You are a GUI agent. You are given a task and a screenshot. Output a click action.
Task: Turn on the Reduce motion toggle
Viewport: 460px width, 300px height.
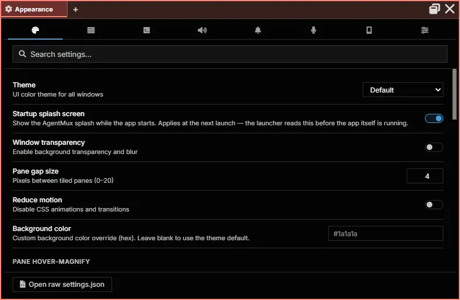(x=434, y=205)
